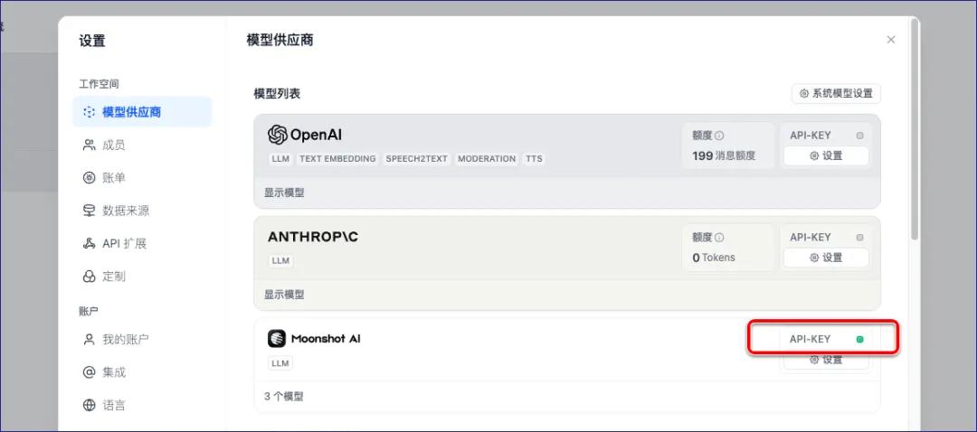
Task: Click OpenAI API-KEY 设置 button
Action: [826, 155]
